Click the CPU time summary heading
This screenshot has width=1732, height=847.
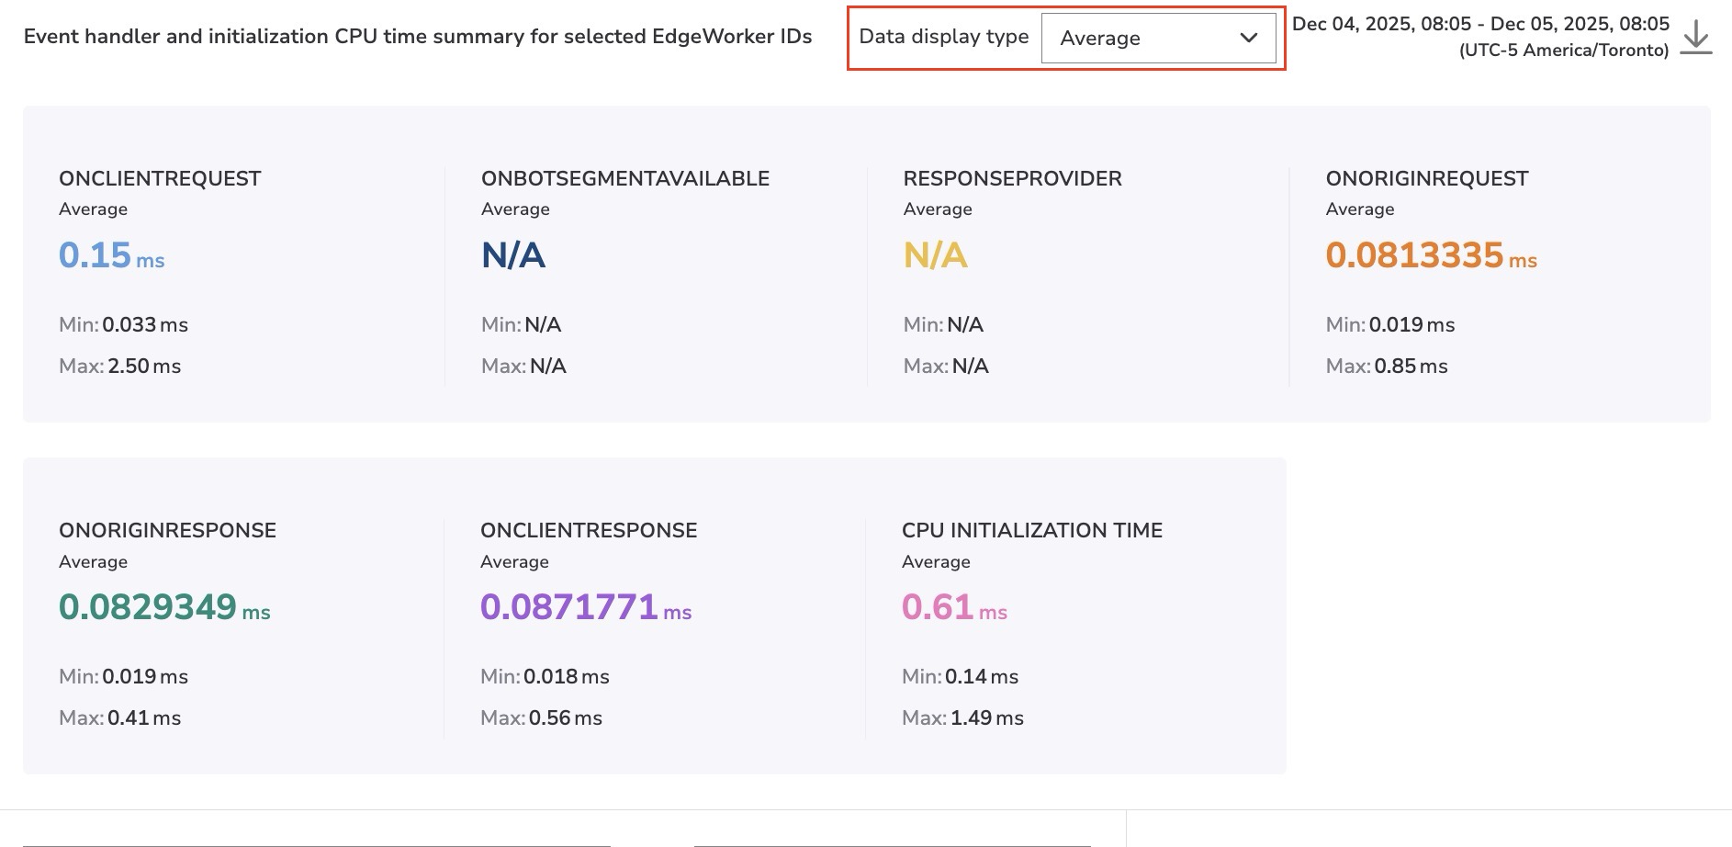coord(418,37)
